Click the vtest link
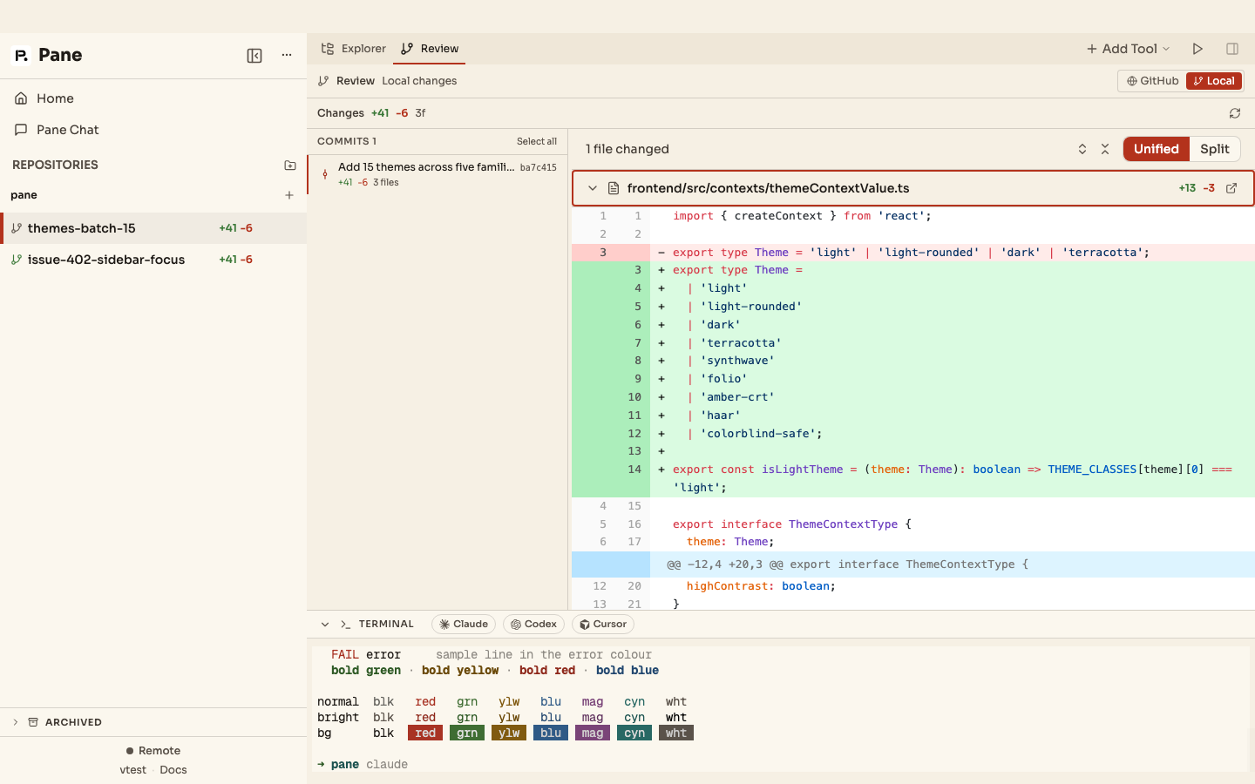This screenshot has width=1255, height=784. [x=132, y=770]
